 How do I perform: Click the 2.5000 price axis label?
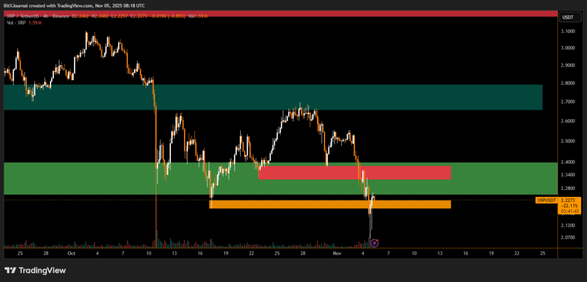tap(569, 141)
